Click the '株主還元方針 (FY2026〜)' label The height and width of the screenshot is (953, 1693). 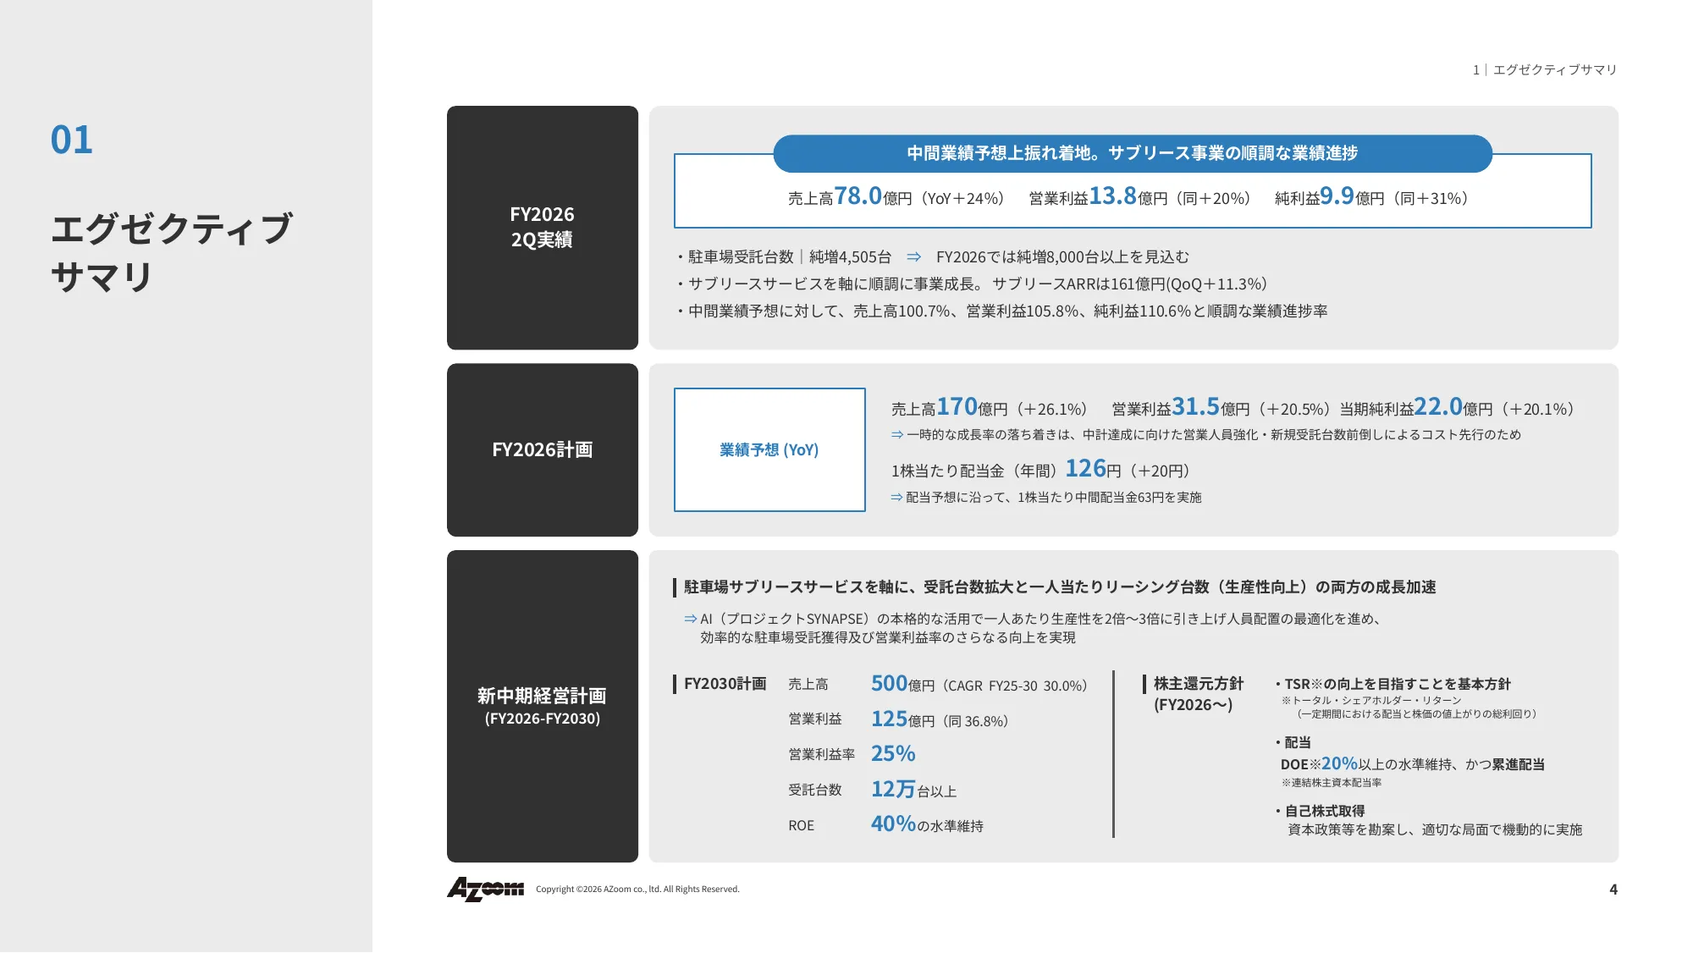pos(1198,694)
